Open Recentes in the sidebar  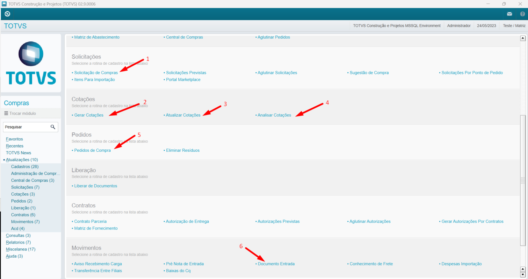click(x=15, y=146)
